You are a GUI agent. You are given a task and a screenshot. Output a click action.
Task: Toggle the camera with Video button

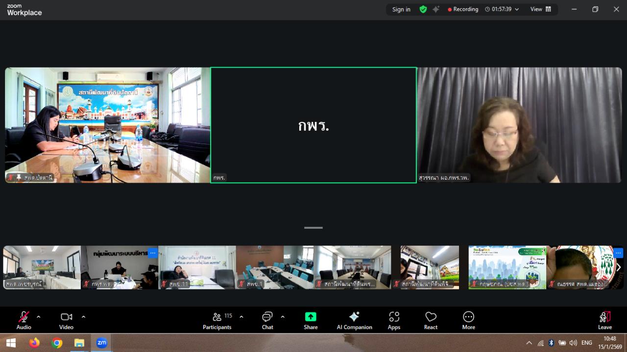[x=66, y=321]
